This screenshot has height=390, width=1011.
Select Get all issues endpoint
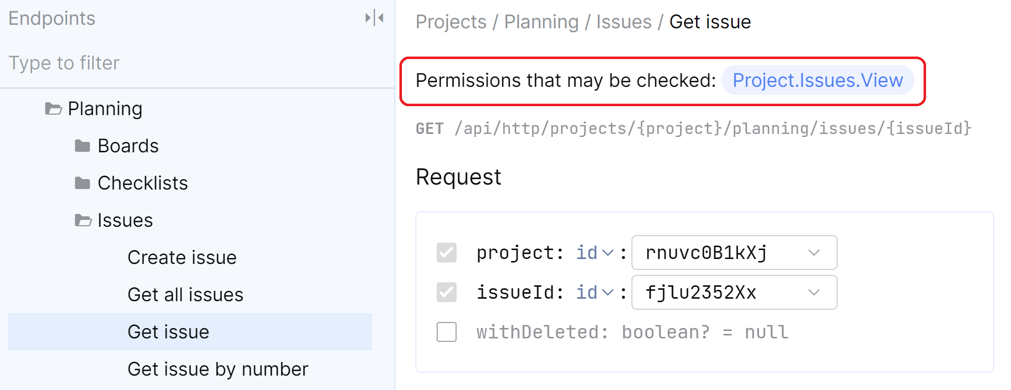tap(185, 295)
